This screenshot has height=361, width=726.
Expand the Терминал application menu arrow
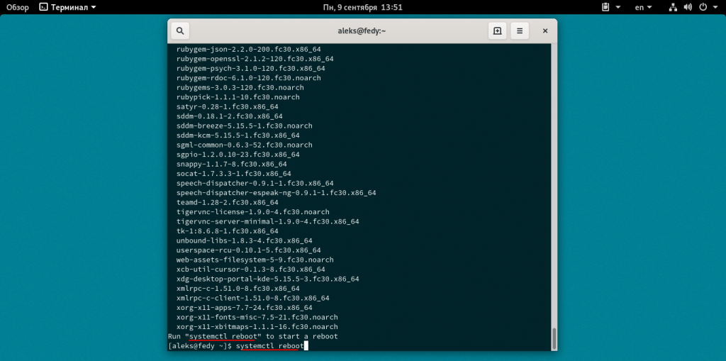tap(94, 7)
